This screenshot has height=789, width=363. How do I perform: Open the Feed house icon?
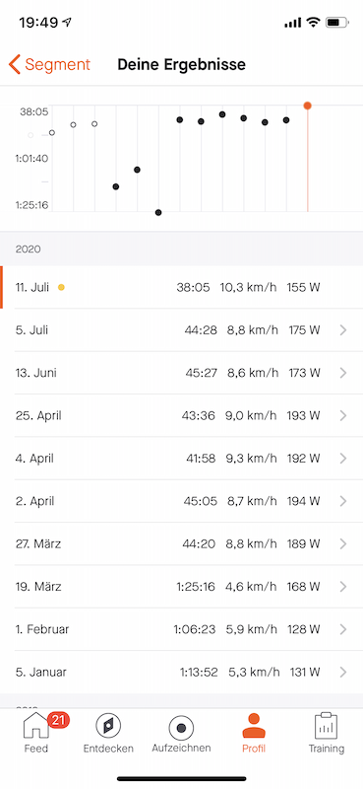point(36,728)
